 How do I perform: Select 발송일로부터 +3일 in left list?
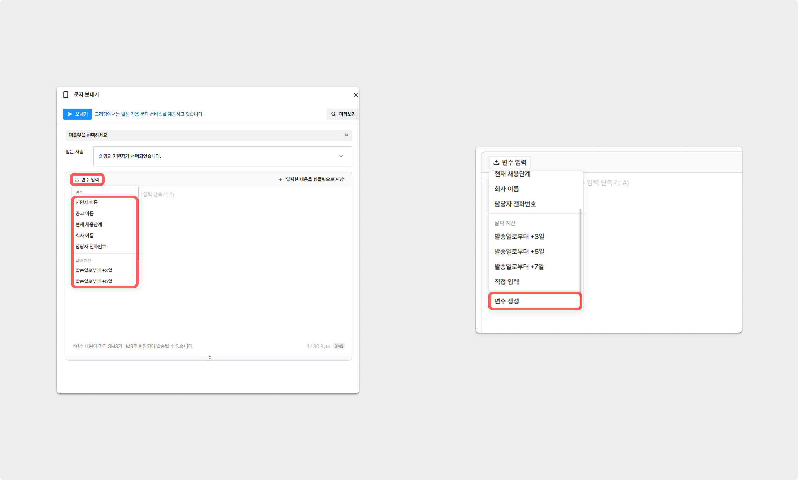[94, 270]
